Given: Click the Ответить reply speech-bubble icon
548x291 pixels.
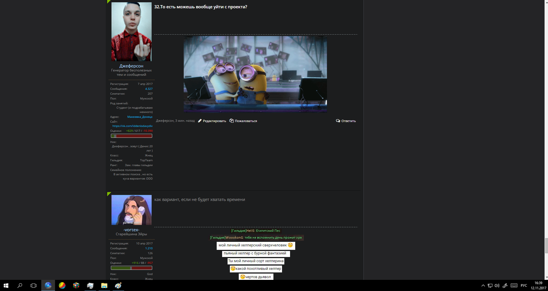Looking at the screenshot, I should (x=338, y=121).
